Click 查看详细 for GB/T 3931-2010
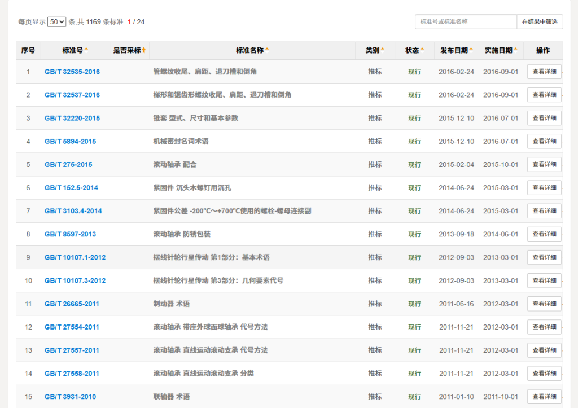Screen dimensions: 578x408 [544, 397]
